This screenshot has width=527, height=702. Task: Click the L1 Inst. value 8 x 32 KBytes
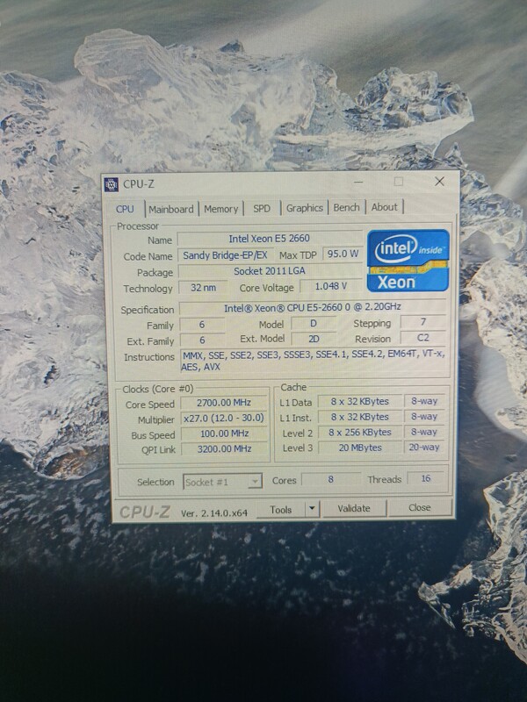(x=360, y=417)
